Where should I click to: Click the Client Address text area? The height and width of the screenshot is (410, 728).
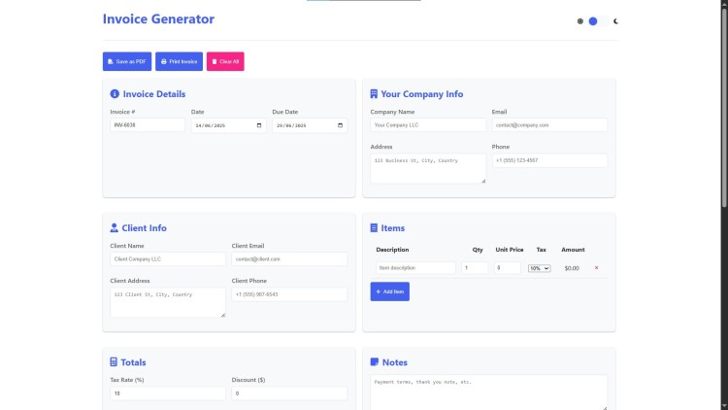click(x=168, y=302)
